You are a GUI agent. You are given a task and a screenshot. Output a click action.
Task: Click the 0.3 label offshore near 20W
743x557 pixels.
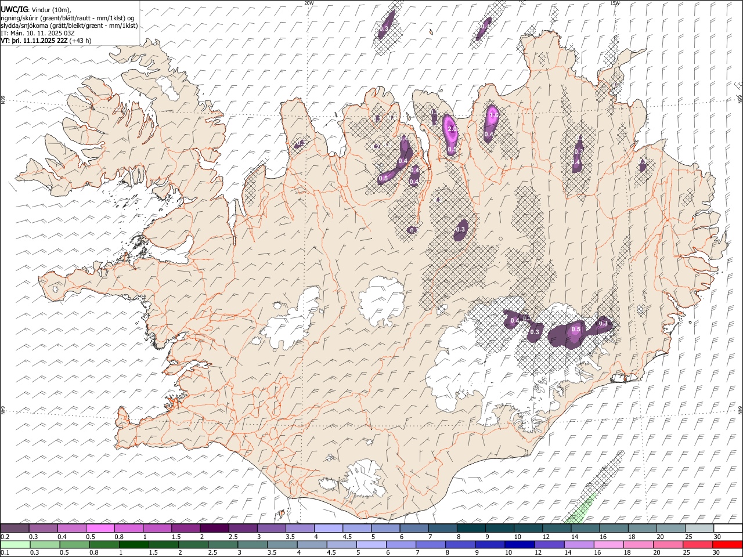[384, 28]
